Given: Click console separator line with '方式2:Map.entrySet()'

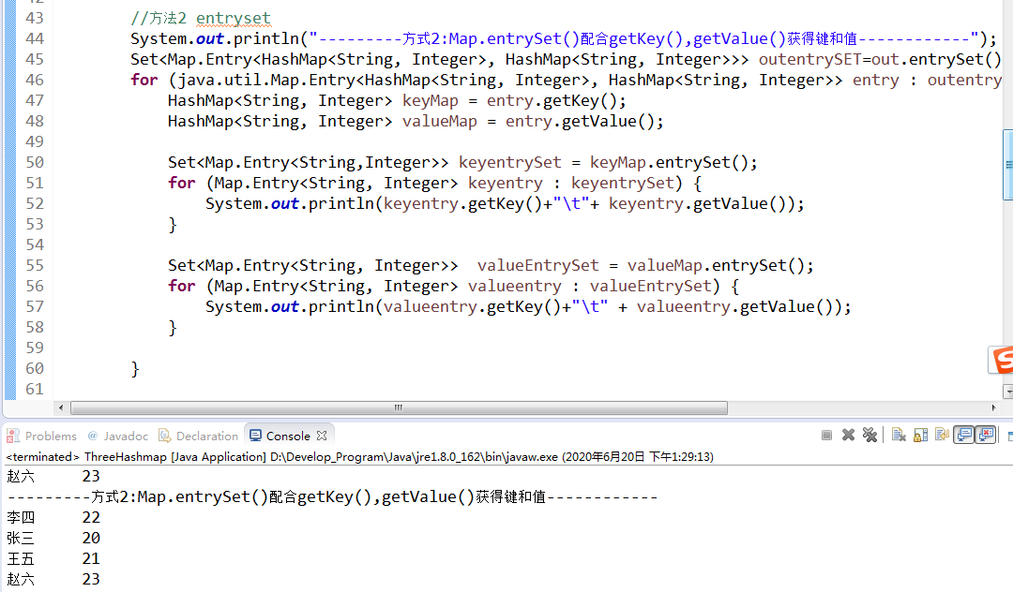Looking at the screenshot, I should 332,496.
